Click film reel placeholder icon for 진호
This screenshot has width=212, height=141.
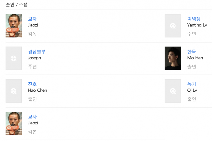click(x=14, y=91)
